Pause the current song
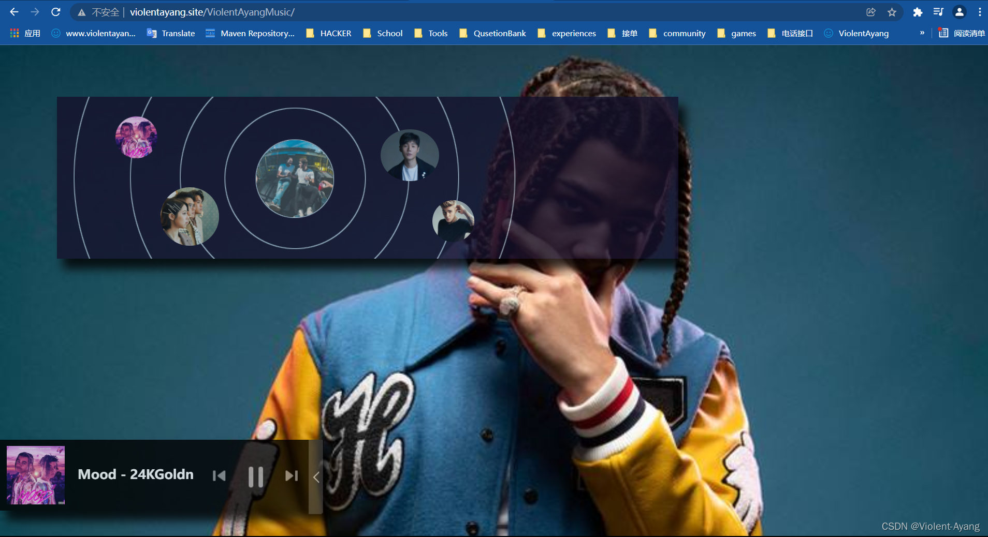988x537 pixels. click(x=256, y=476)
